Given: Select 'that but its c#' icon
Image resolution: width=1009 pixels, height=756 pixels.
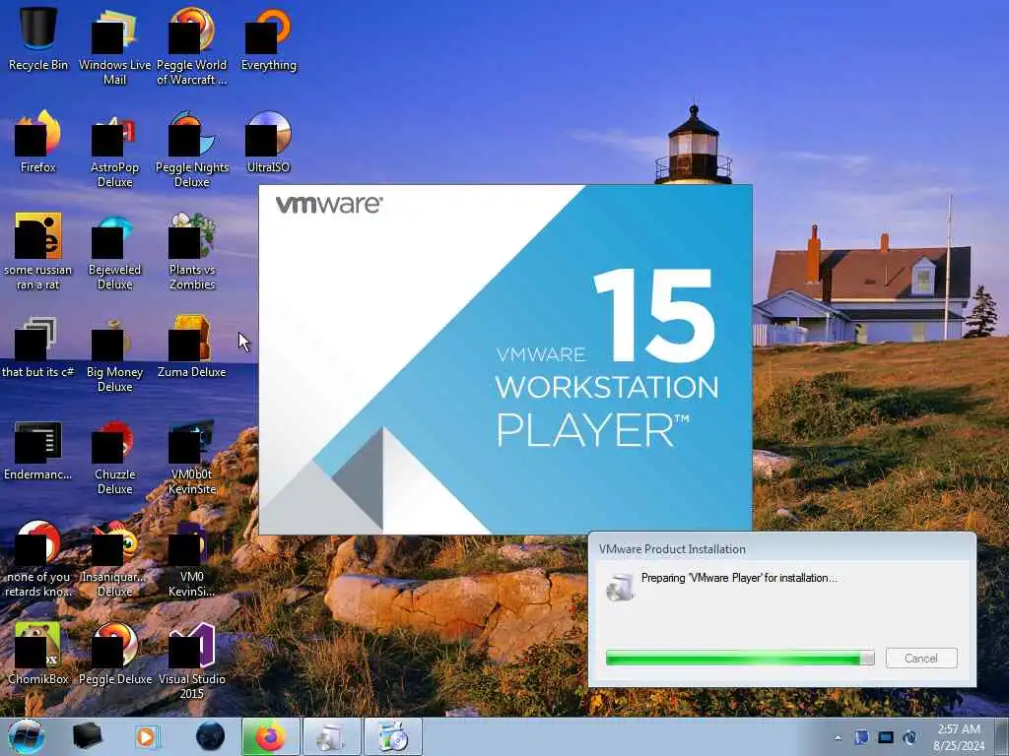Looking at the screenshot, I should [38, 347].
